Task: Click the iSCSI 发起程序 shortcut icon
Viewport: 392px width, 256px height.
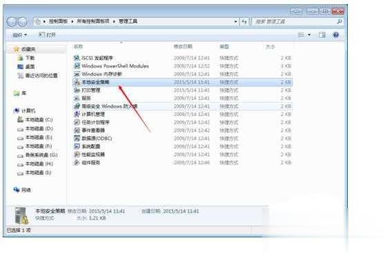Action: (77, 58)
